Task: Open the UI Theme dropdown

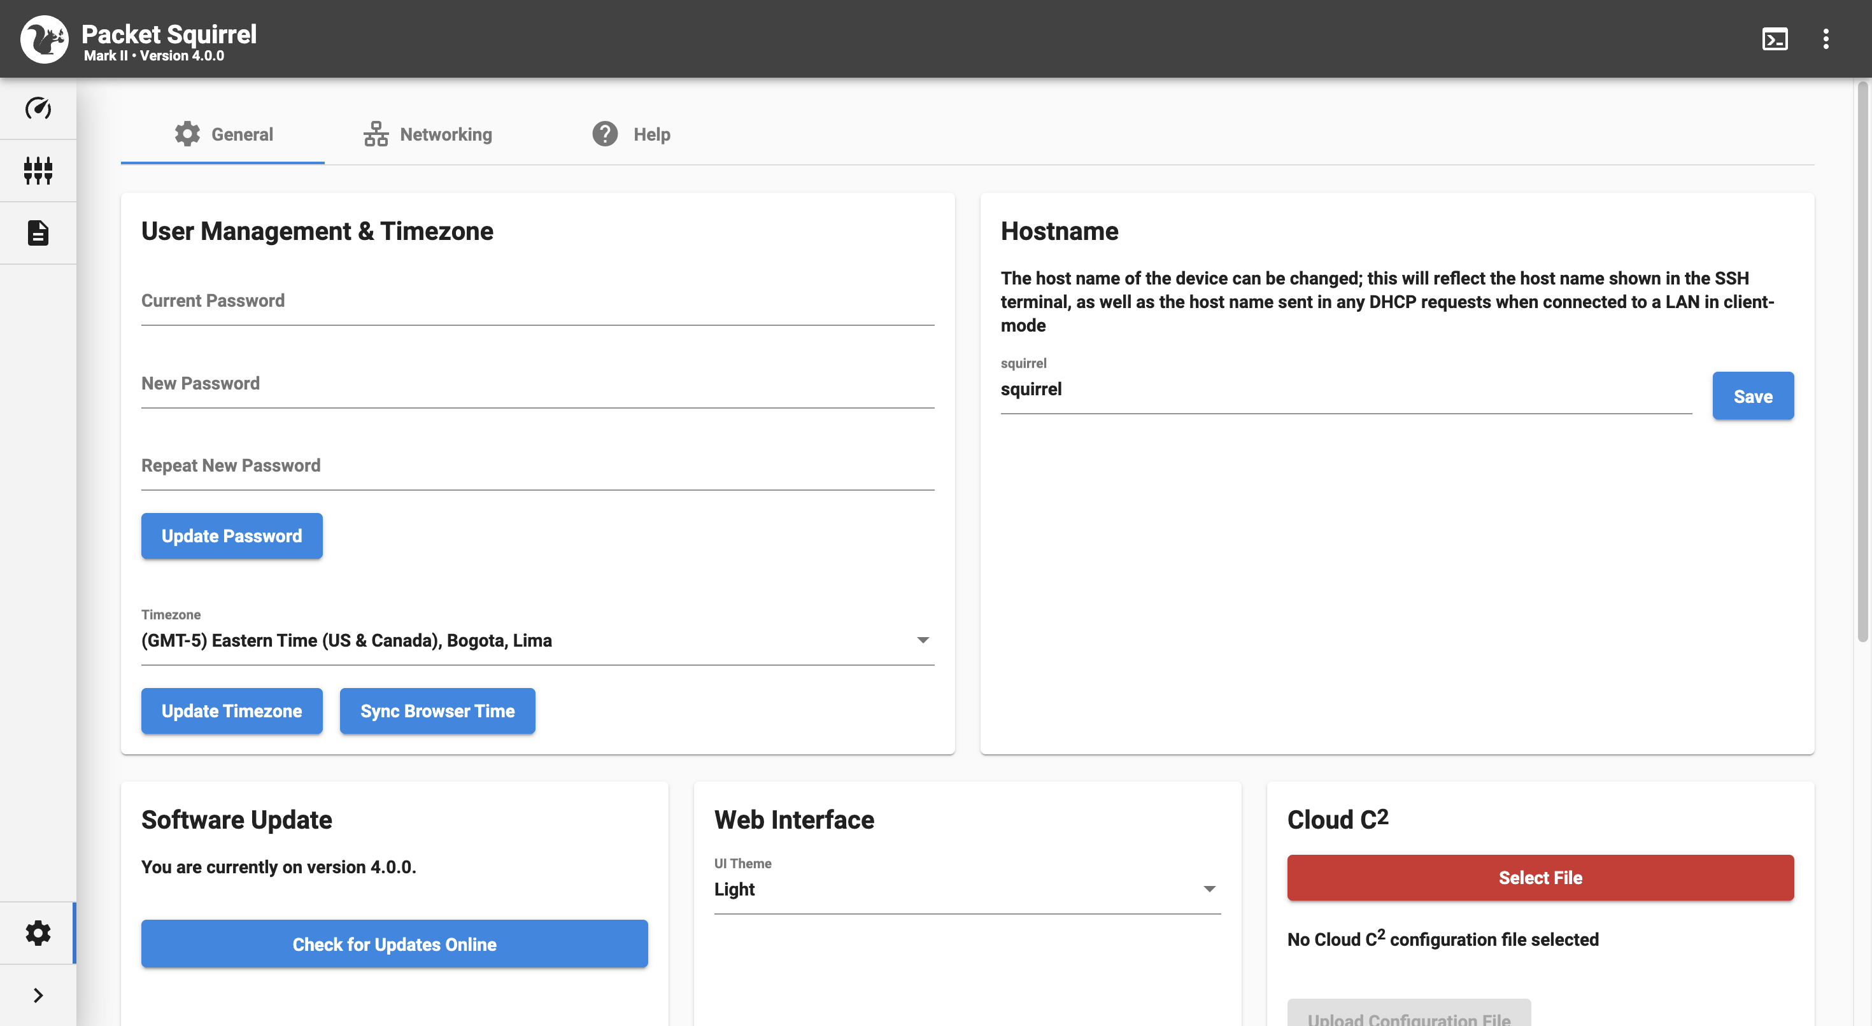Action: coord(967,889)
